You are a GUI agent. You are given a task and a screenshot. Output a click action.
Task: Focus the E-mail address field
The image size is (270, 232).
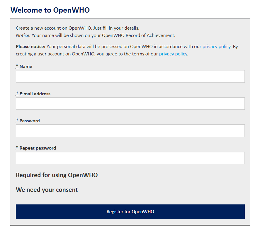(x=130, y=104)
